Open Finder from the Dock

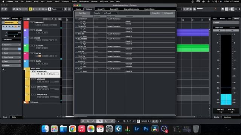point(45,129)
